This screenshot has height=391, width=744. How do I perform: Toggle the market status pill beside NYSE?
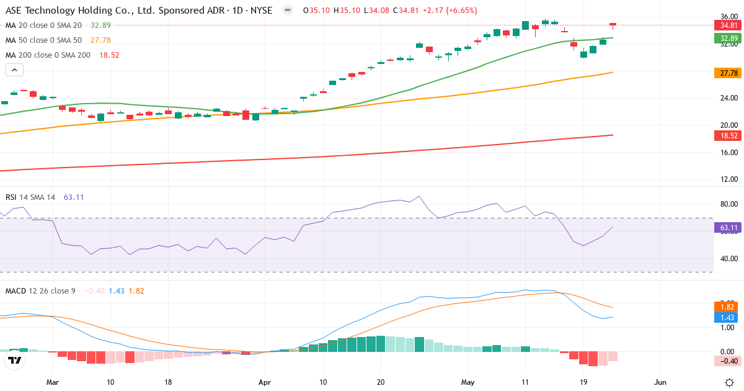(287, 10)
